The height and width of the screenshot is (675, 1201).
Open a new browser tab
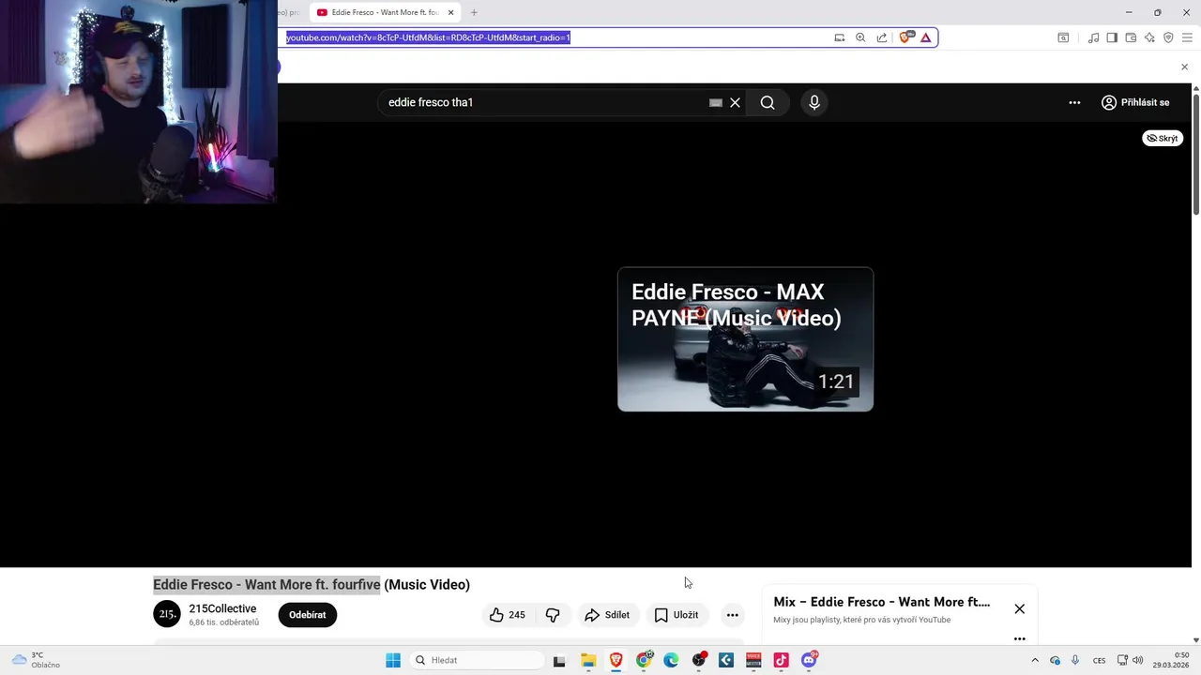click(474, 12)
